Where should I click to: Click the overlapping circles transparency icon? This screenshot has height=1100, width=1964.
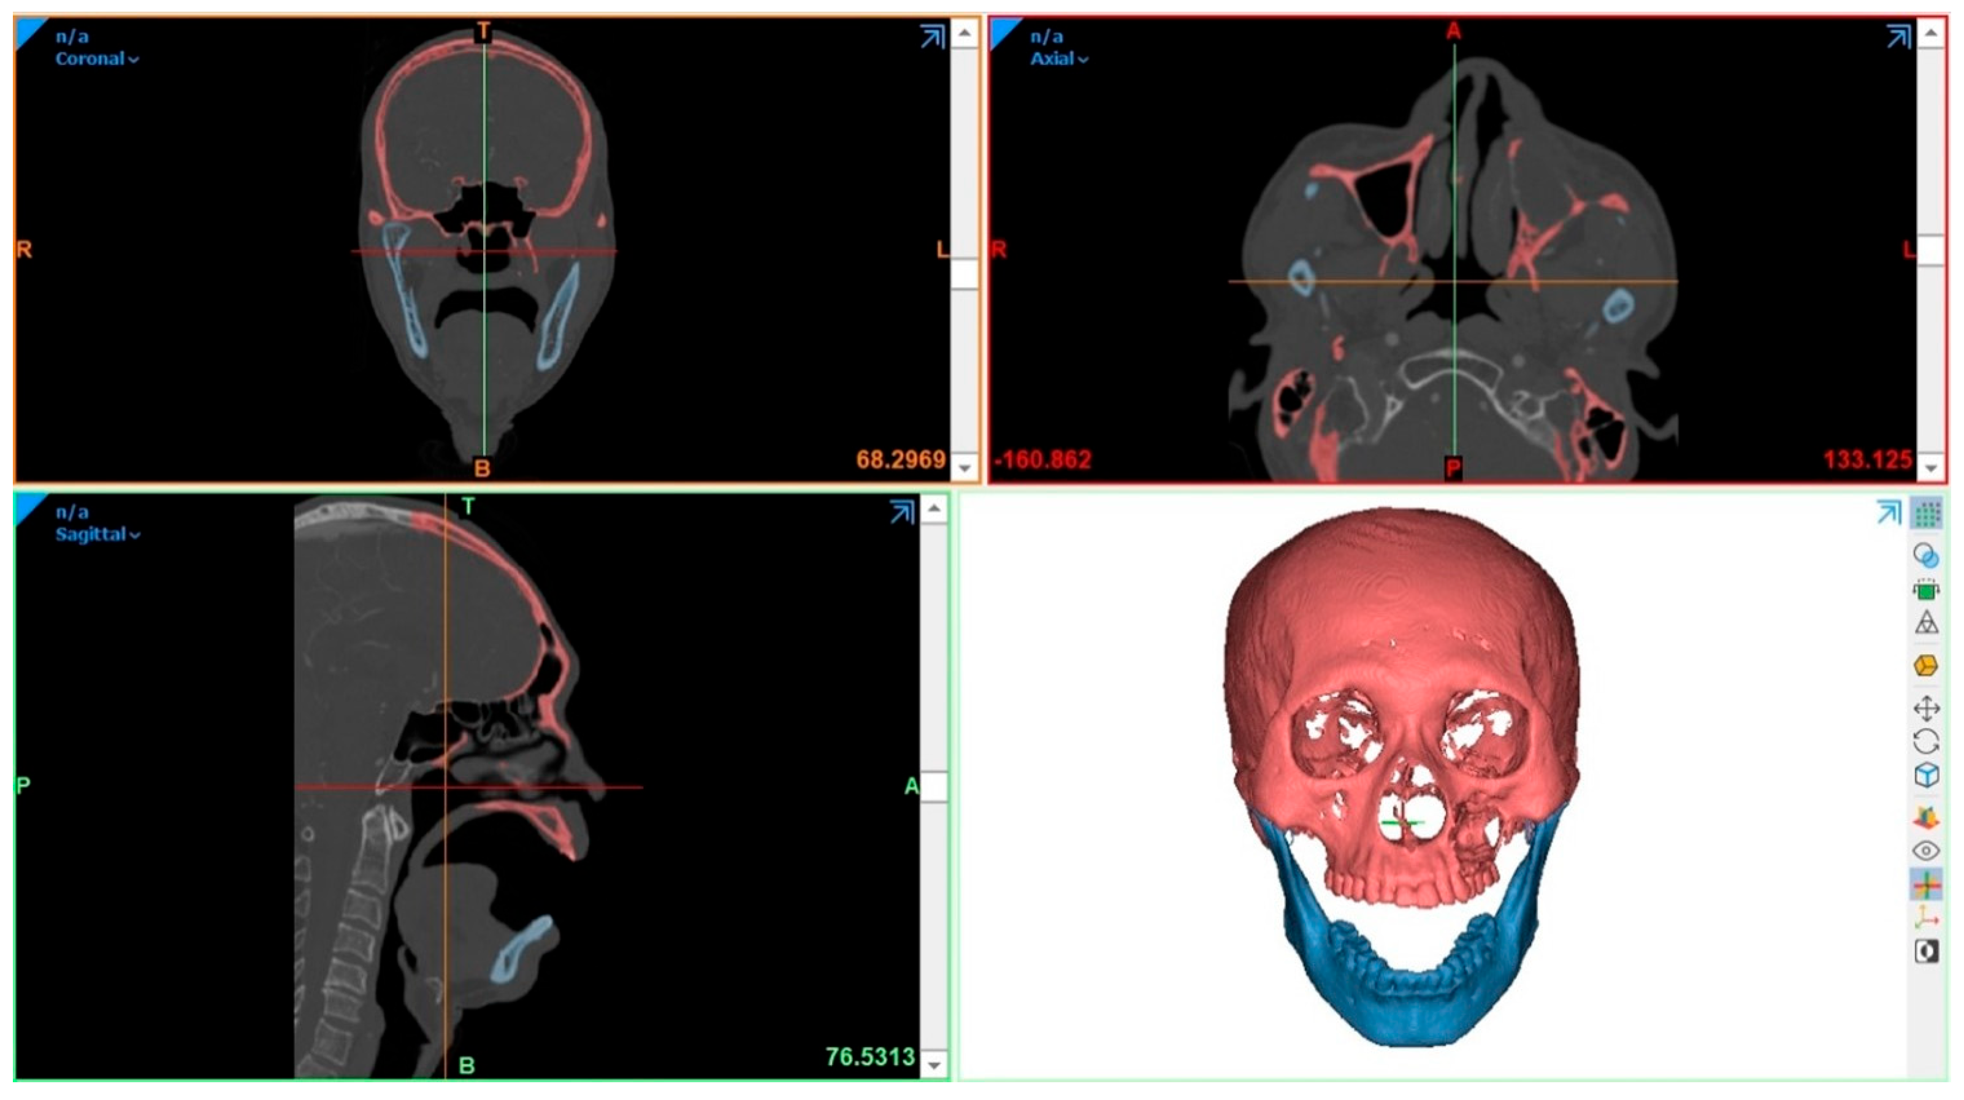[x=1927, y=555]
